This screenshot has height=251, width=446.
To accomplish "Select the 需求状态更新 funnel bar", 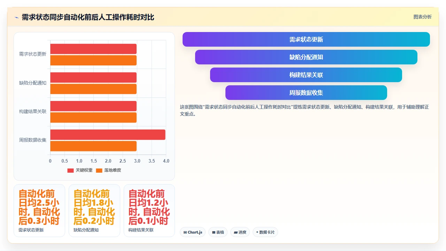I will 306,39.
